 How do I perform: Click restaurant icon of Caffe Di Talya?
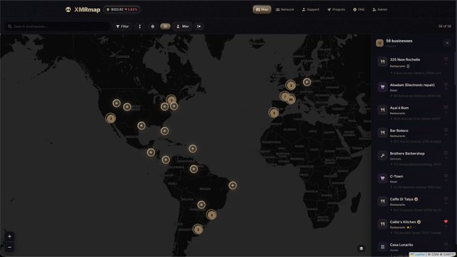(x=382, y=201)
